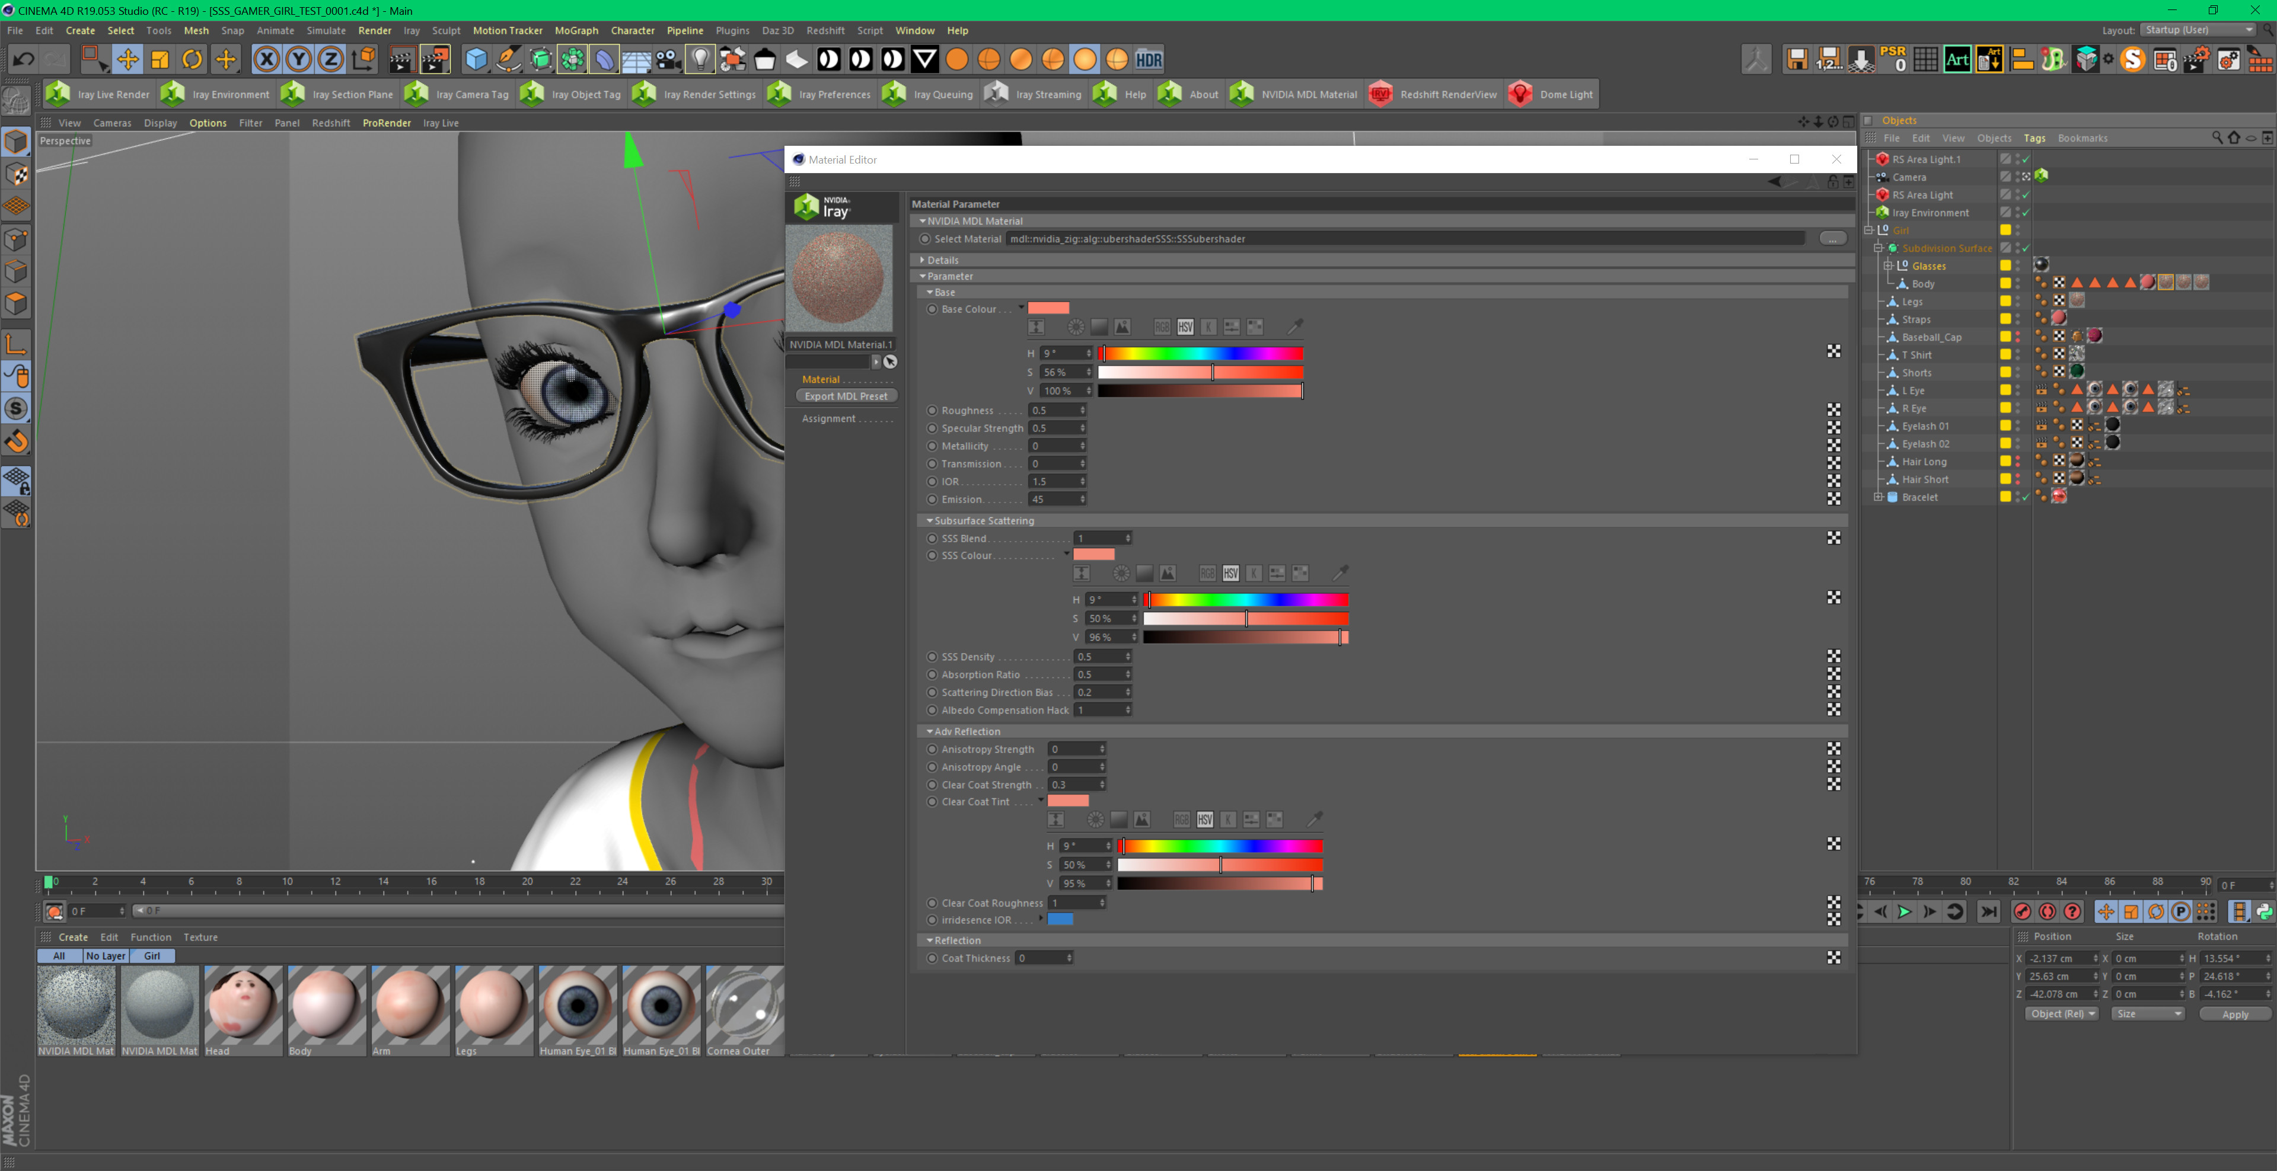Open the Layout Startup dropdown
This screenshot has height=1171, width=2277.
coord(2198,30)
